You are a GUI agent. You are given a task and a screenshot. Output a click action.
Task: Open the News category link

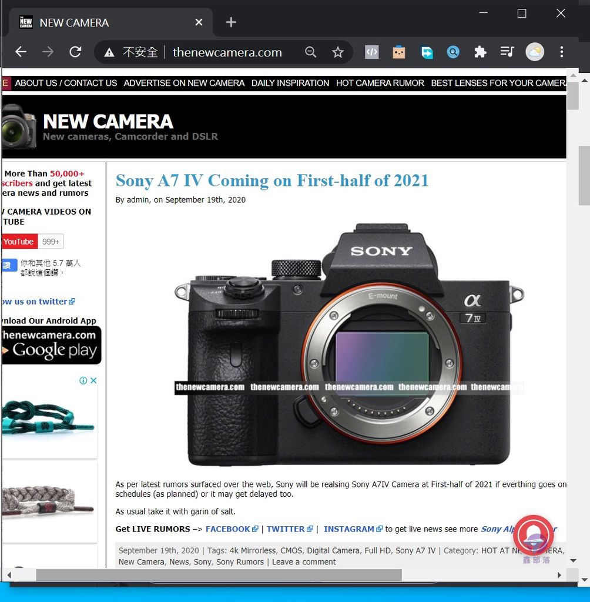(x=179, y=562)
